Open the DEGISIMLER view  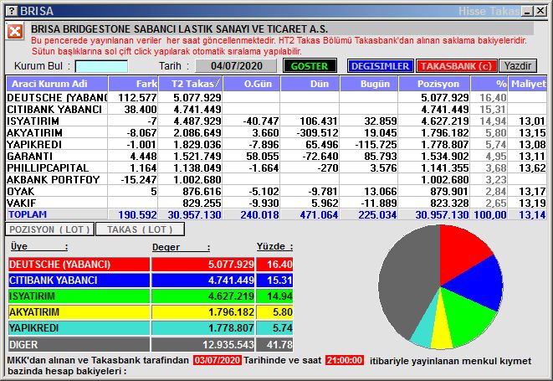[x=380, y=66]
